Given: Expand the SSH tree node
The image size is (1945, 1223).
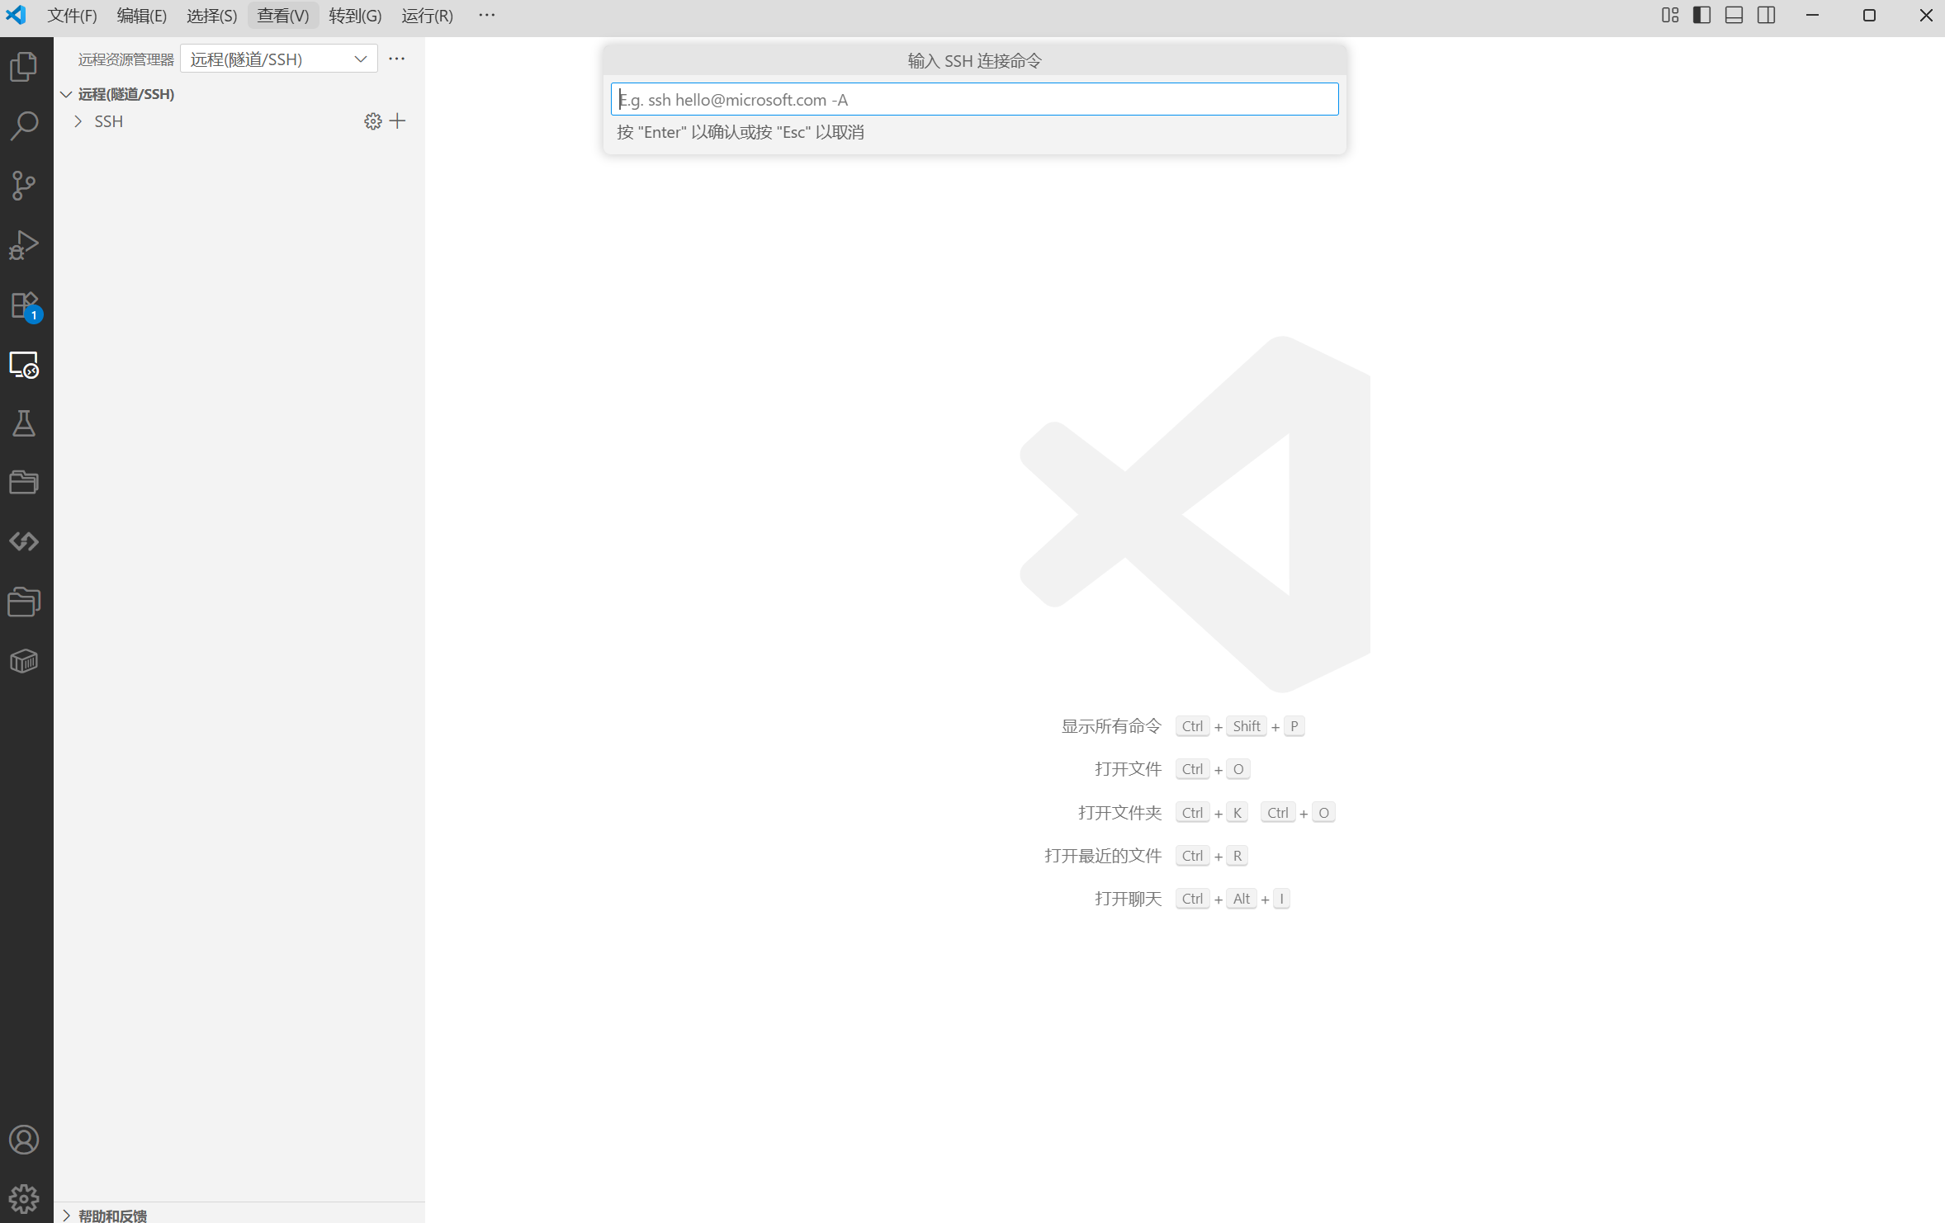Looking at the screenshot, I should click(x=78, y=121).
